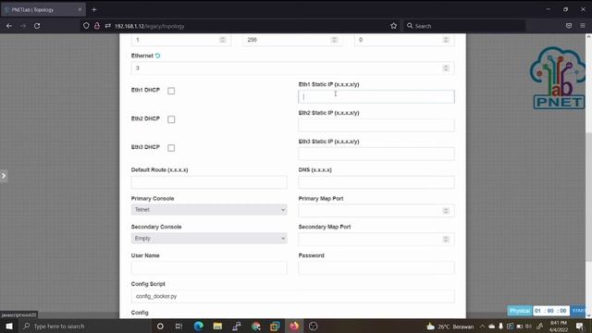The height and width of the screenshot is (333, 592).
Task: Adjust the Ethernet count stepper arrows
Action: pos(446,68)
